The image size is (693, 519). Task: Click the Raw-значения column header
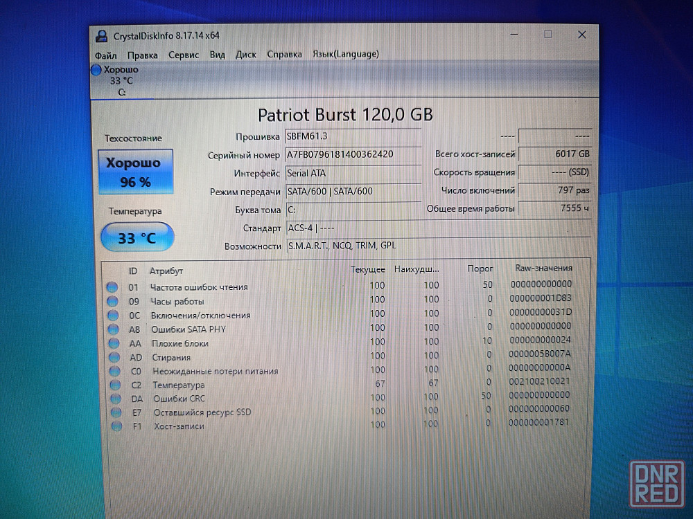coord(543,268)
